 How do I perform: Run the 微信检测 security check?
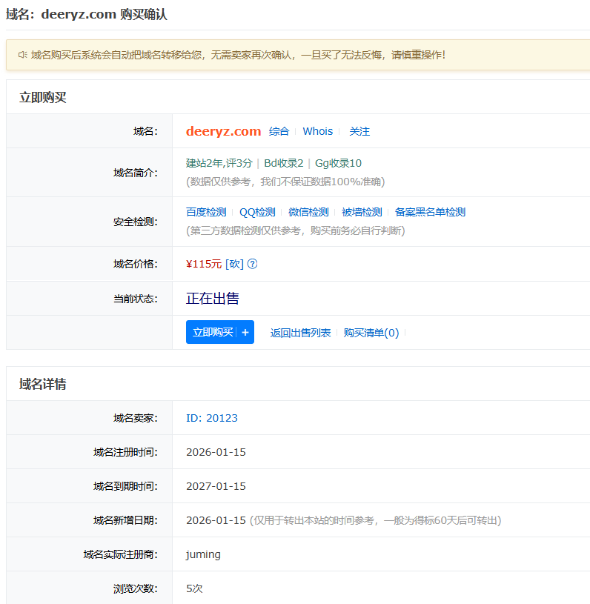click(x=308, y=212)
